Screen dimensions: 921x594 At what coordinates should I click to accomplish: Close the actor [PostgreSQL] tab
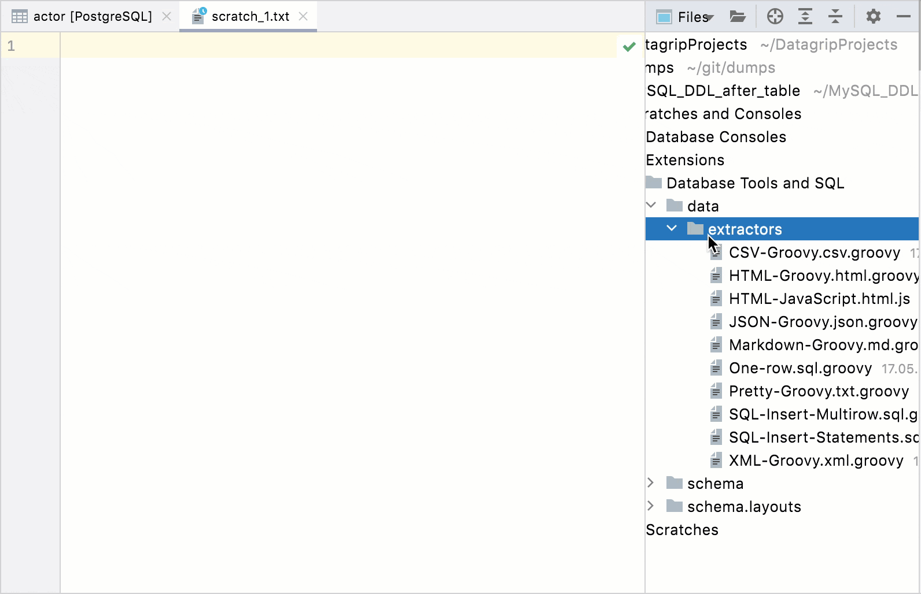point(167,17)
